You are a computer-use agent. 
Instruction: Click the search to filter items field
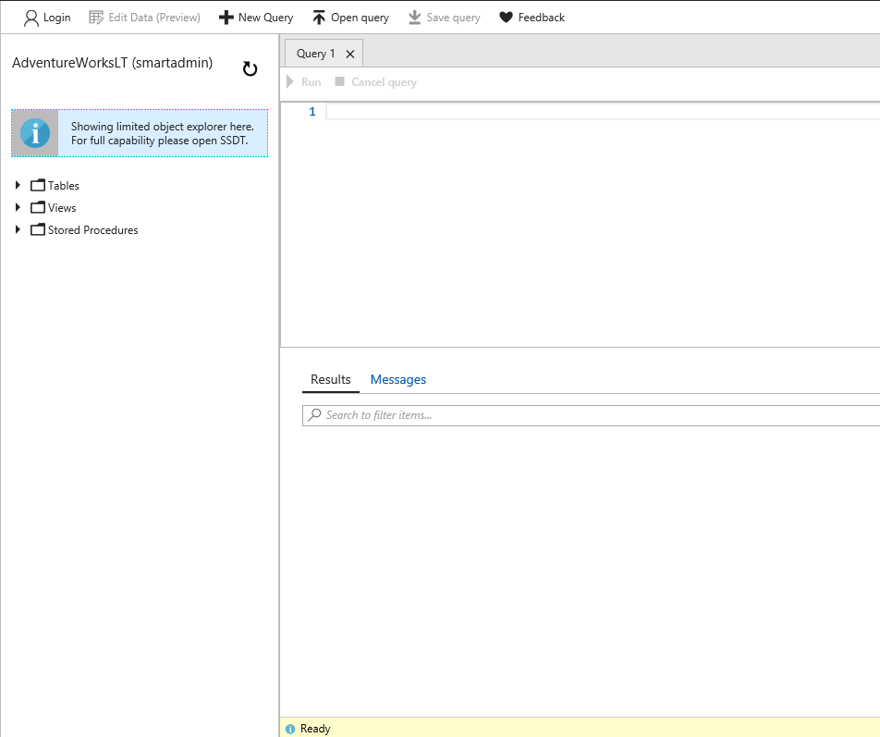tap(592, 415)
